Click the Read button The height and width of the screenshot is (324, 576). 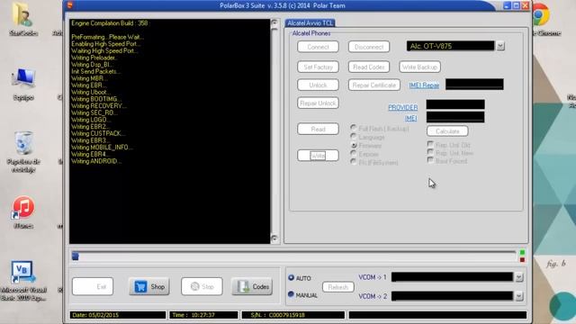318,129
